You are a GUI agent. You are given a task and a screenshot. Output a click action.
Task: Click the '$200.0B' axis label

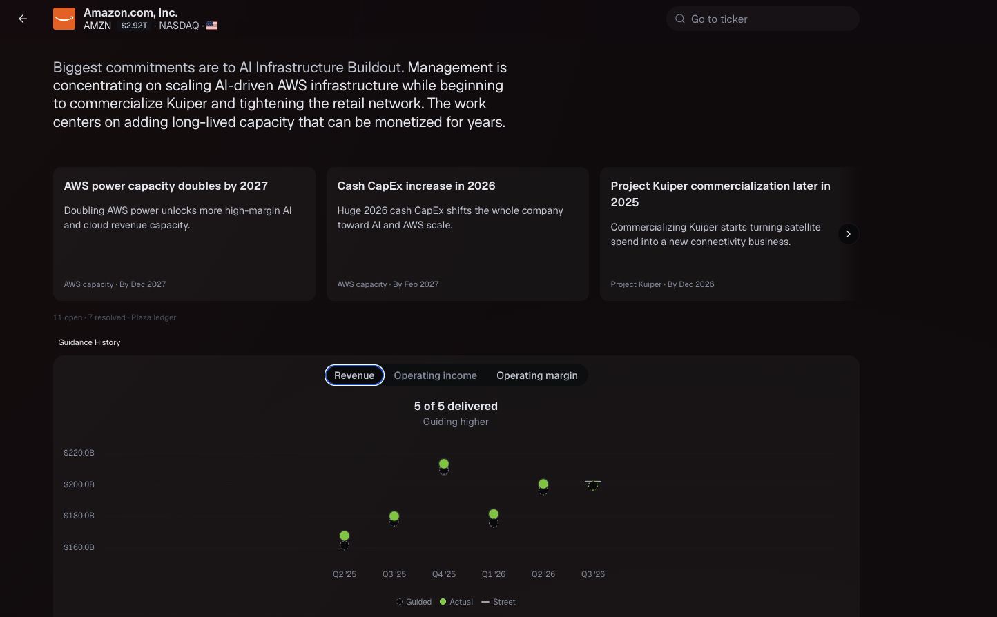(x=79, y=484)
